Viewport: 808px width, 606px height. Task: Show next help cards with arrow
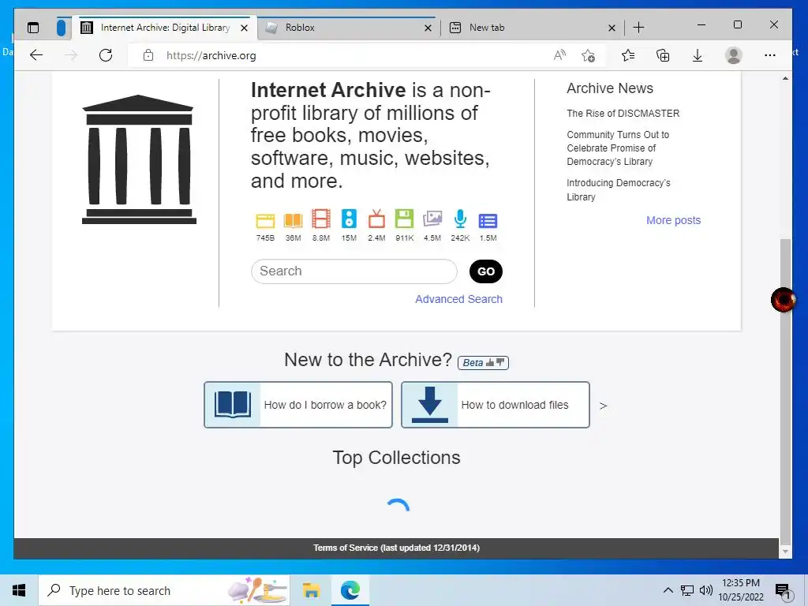(x=604, y=406)
